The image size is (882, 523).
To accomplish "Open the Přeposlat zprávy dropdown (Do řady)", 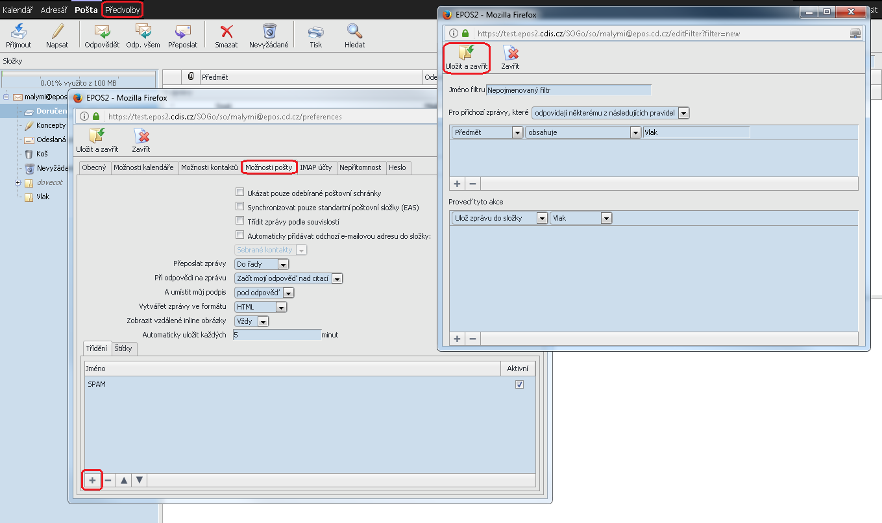I will point(262,264).
